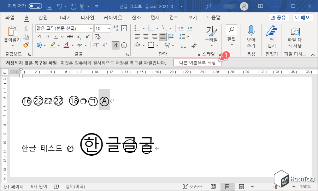
Task: Click the Undo arrow icon
Action: coord(59,6)
